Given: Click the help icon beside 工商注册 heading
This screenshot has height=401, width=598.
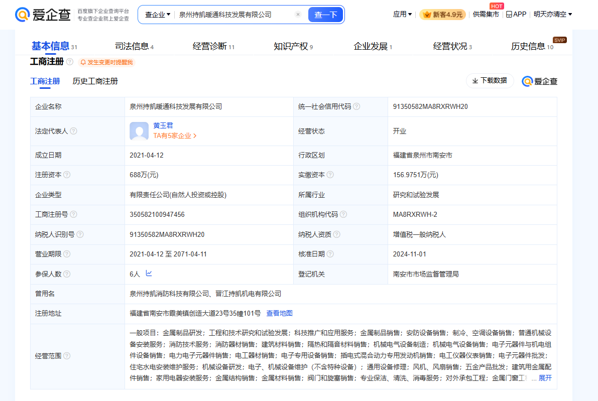Looking at the screenshot, I should coord(70,62).
